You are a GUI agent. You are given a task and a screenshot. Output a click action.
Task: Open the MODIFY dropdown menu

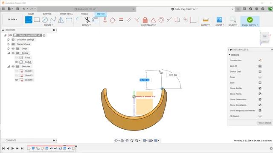click(x=87, y=25)
